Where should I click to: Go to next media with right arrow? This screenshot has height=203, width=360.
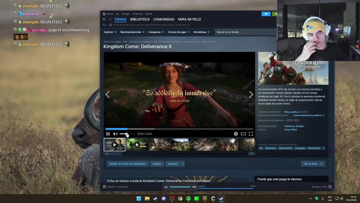(251, 95)
